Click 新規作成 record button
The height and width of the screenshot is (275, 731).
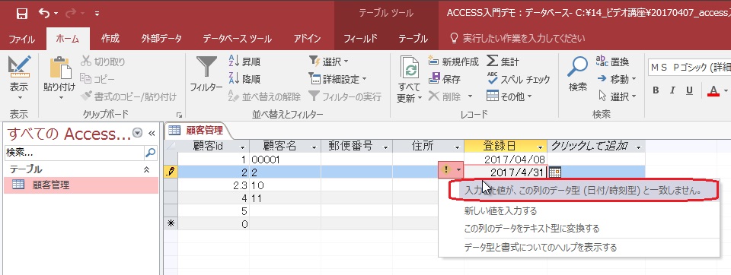454,62
